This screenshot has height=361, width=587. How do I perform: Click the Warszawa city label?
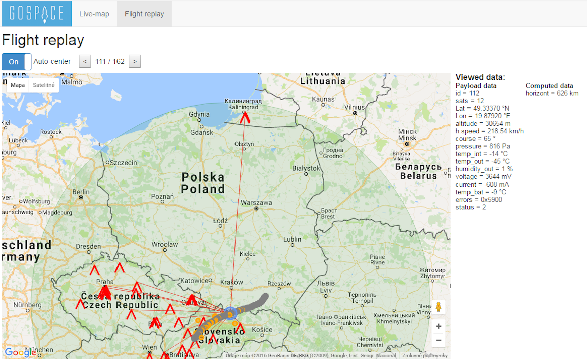(x=256, y=203)
